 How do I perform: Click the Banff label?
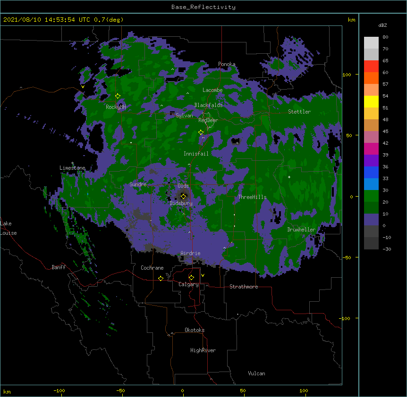[x=59, y=267]
